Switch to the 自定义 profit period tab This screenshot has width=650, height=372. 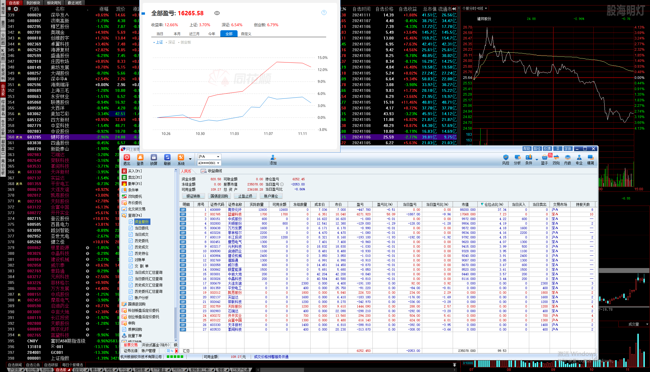(246, 34)
